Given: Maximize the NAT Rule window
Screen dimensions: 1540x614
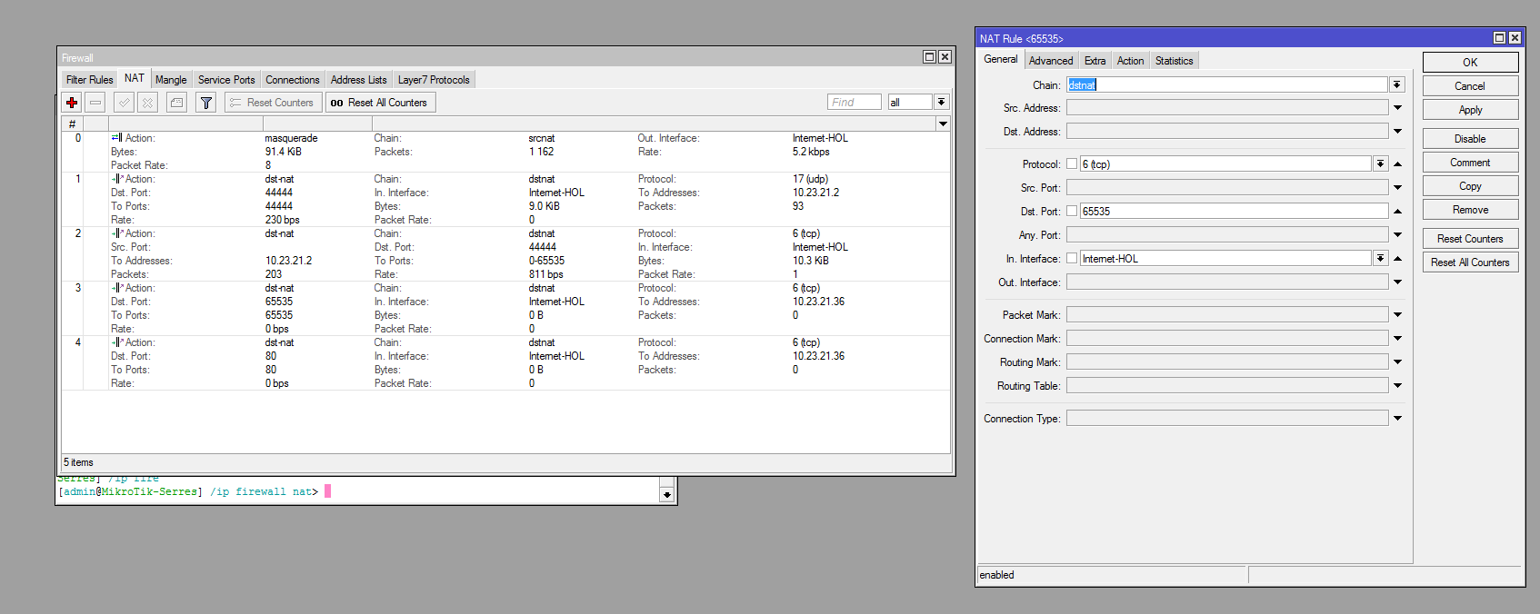Looking at the screenshot, I should click(x=1499, y=37).
